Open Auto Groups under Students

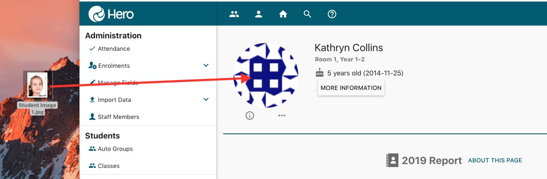click(115, 149)
